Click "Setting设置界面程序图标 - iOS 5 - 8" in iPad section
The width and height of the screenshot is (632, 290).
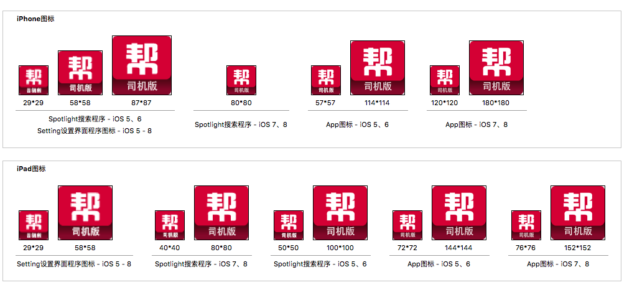(74, 264)
